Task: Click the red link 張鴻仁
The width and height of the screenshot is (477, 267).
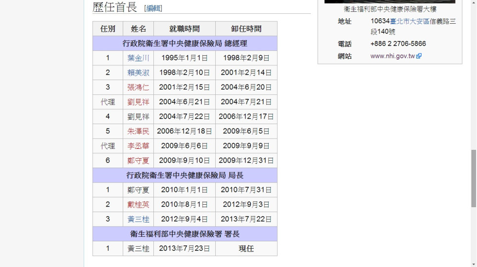Action: point(138,88)
